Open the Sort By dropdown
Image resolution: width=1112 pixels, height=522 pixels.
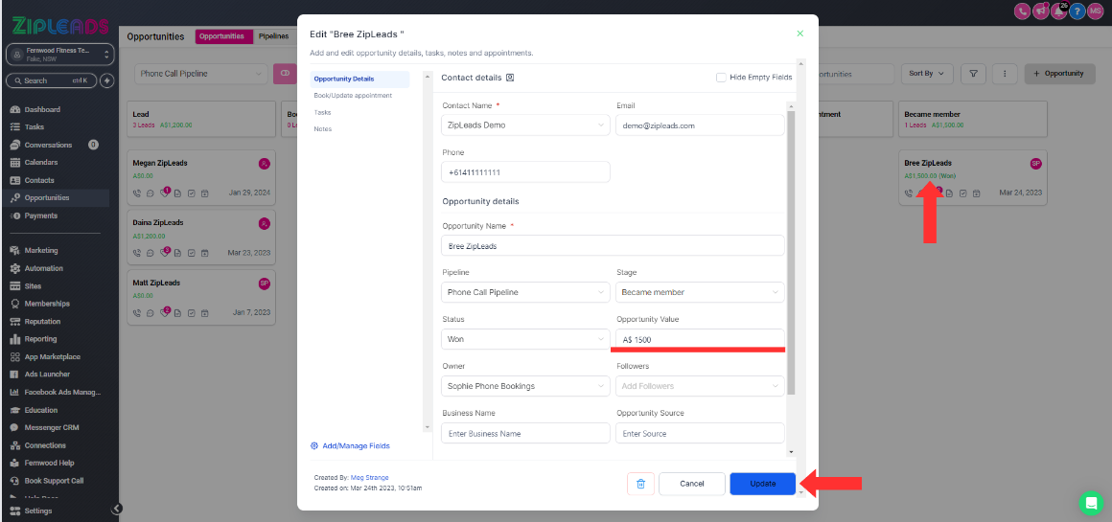(927, 74)
